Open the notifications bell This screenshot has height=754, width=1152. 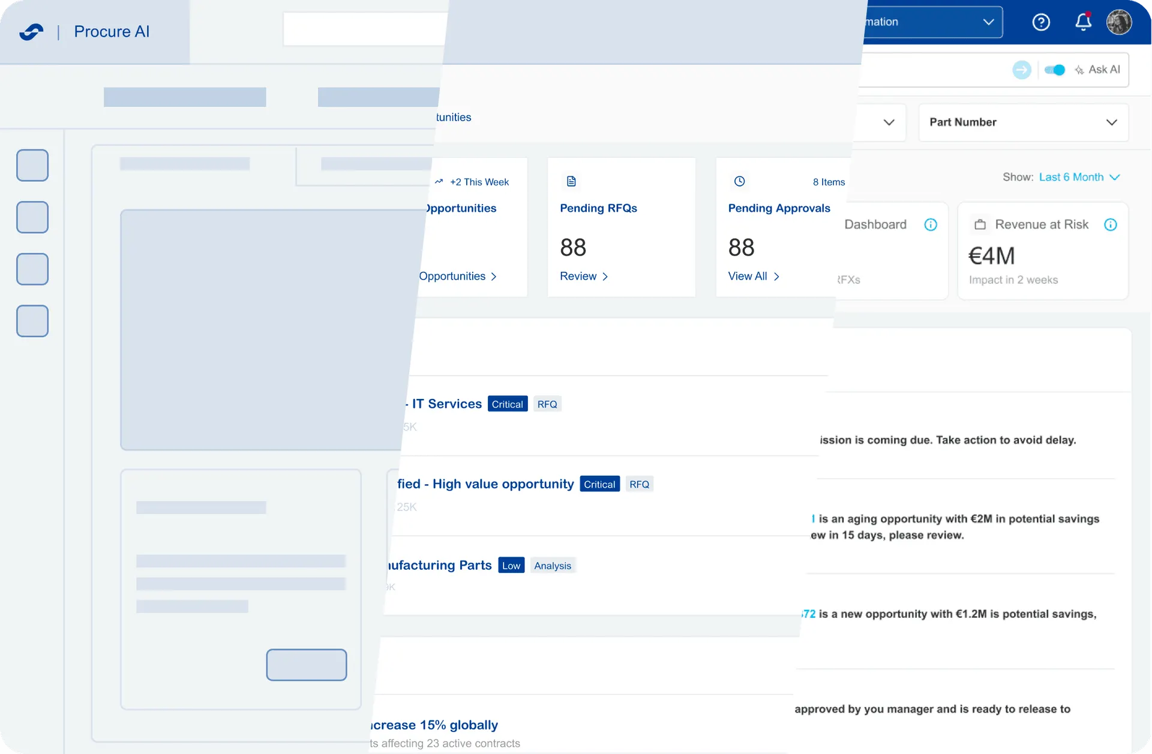[x=1083, y=22]
